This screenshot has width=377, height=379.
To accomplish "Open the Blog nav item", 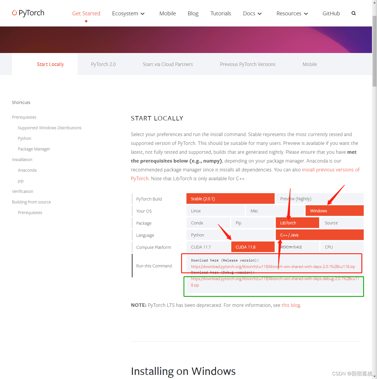I will pyautogui.click(x=193, y=14).
